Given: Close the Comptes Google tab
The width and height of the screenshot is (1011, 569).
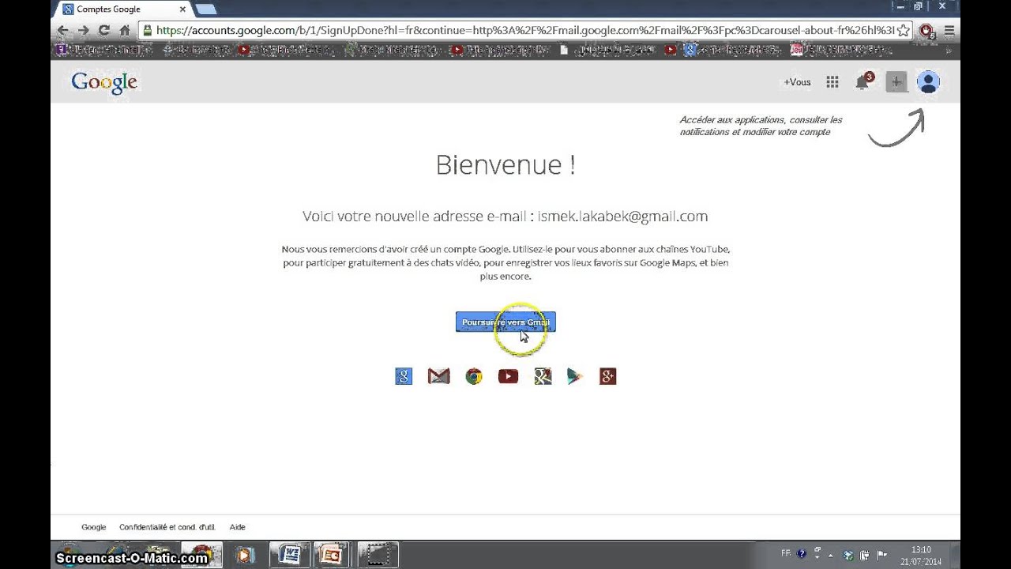Looking at the screenshot, I should [x=183, y=9].
